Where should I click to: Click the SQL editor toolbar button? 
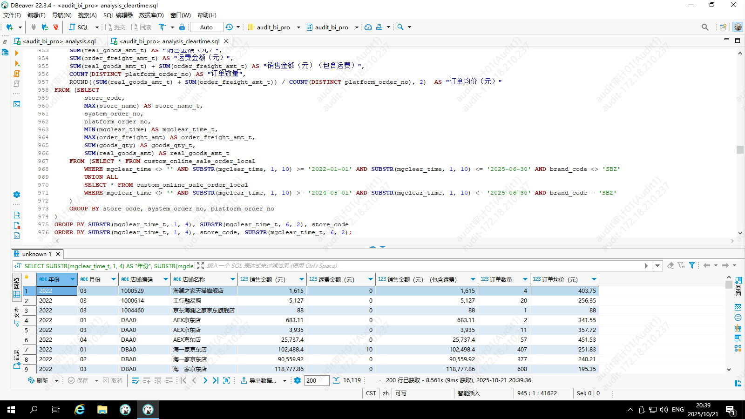pos(79,27)
